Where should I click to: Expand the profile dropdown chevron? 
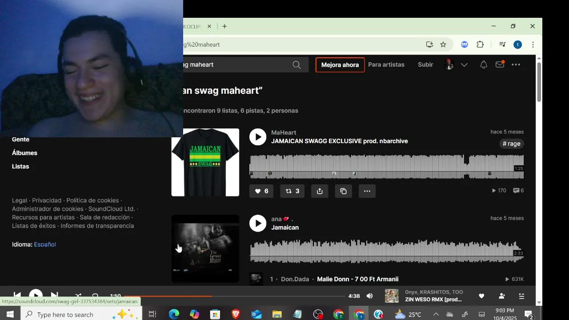[464, 65]
